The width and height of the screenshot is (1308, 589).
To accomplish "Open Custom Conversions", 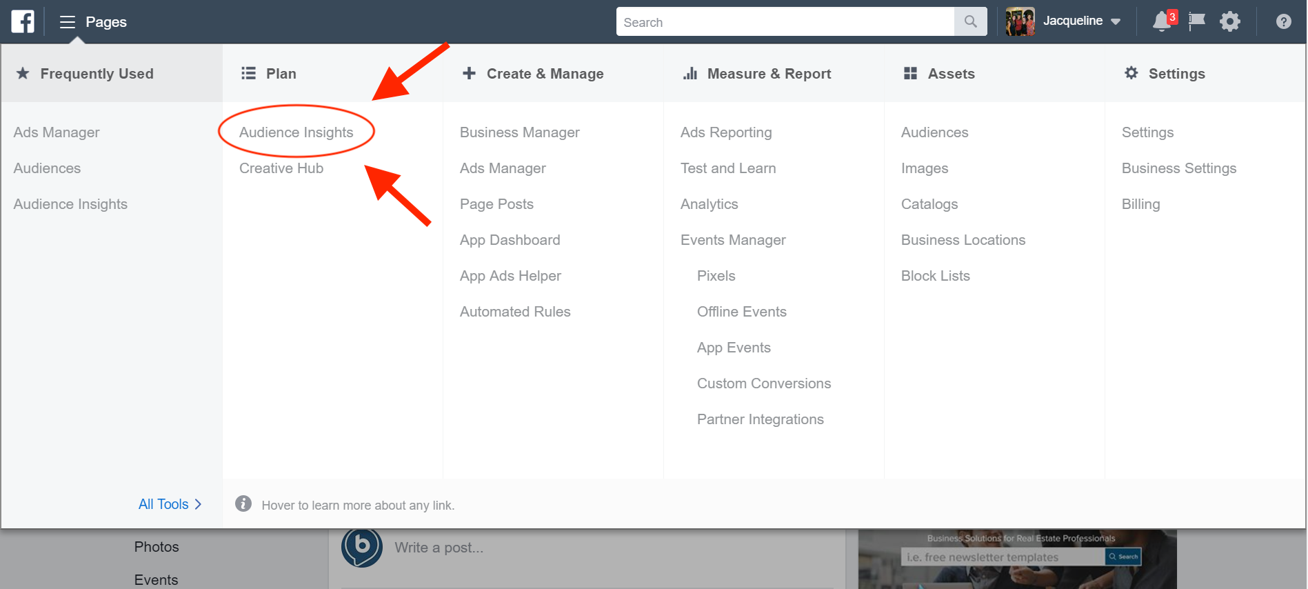I will click(764, 383).
